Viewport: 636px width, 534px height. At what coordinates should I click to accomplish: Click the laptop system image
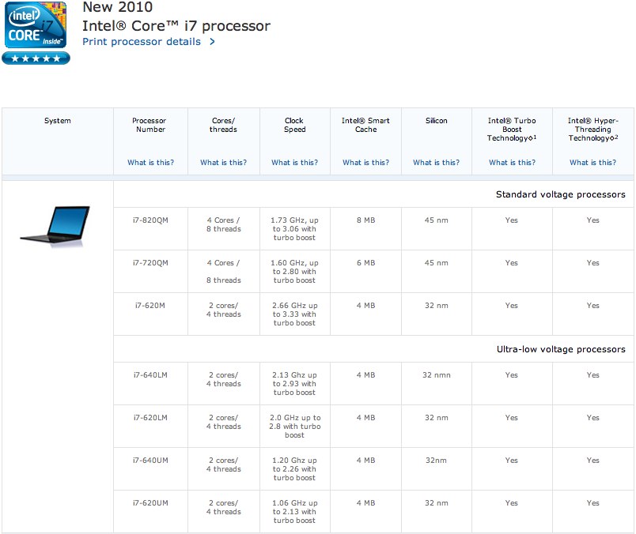coord(55,227)
